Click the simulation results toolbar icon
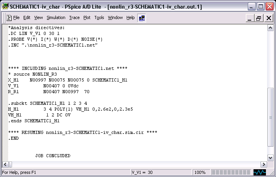The image size is (276, 177). tap(142, 18)
